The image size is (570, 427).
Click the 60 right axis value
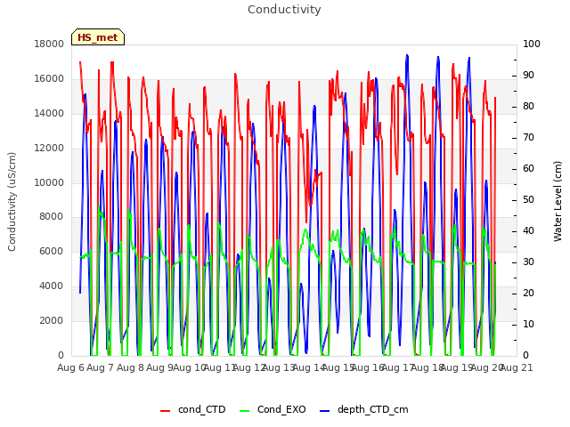pyautogui.click(x=528, y=168)
